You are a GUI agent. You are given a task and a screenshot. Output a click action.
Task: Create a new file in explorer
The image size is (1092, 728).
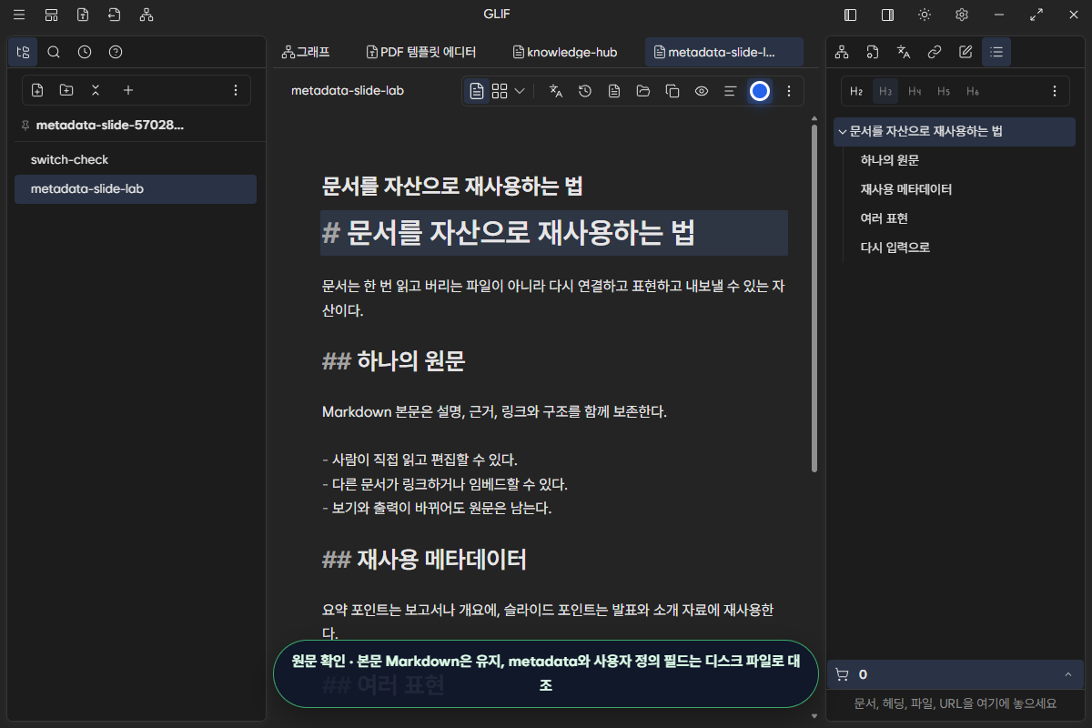coord(37,90)
